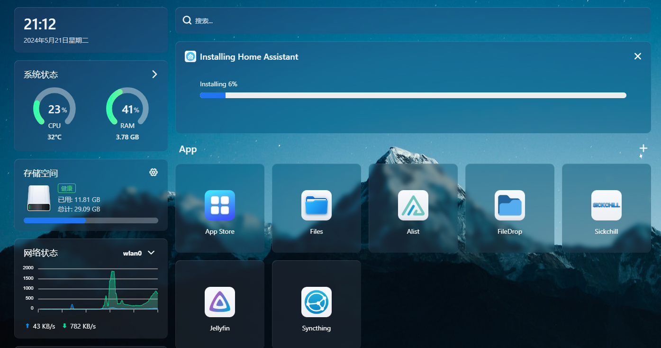Click the network traffic chart

point(91,289)
